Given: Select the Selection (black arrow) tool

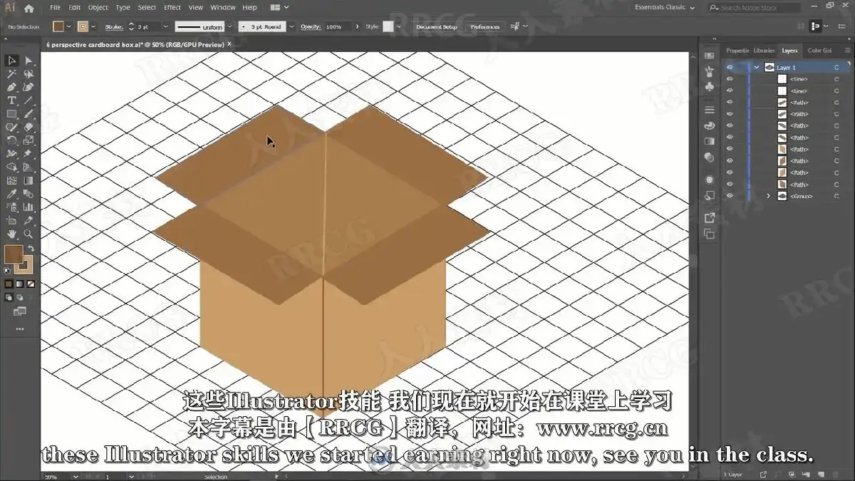Looking at the screenshot, I should tap(12, 61).
